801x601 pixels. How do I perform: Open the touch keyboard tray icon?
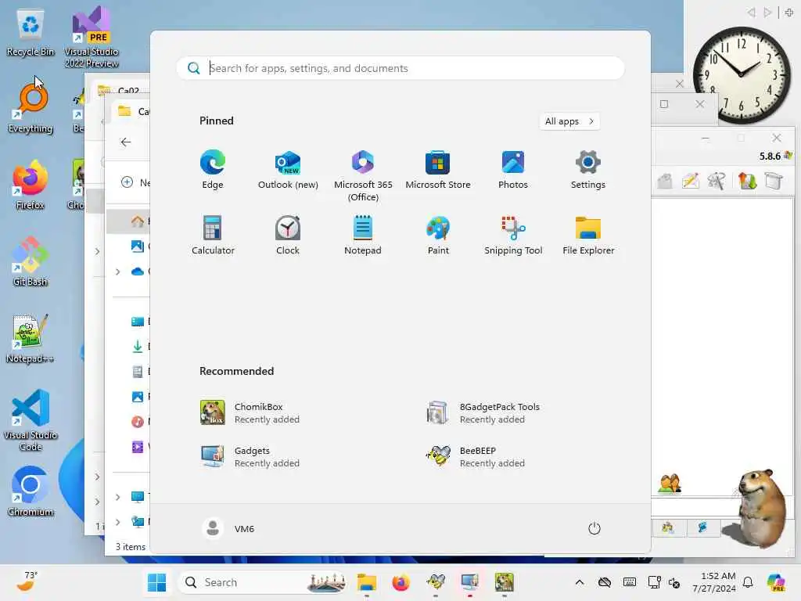[630, 582]
